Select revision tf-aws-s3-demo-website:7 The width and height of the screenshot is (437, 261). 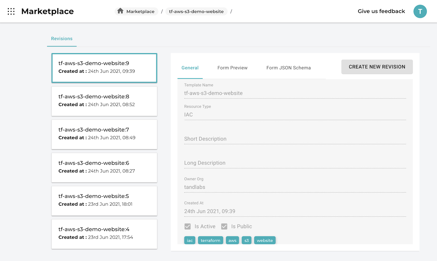pyautogui.click(x=104, y=134)
